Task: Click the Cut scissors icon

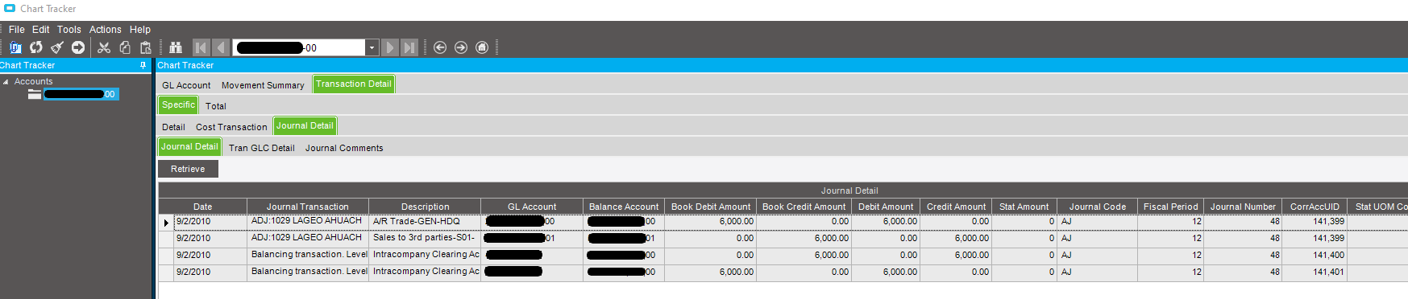Action: pyautogui.click(x=104, y=47)
